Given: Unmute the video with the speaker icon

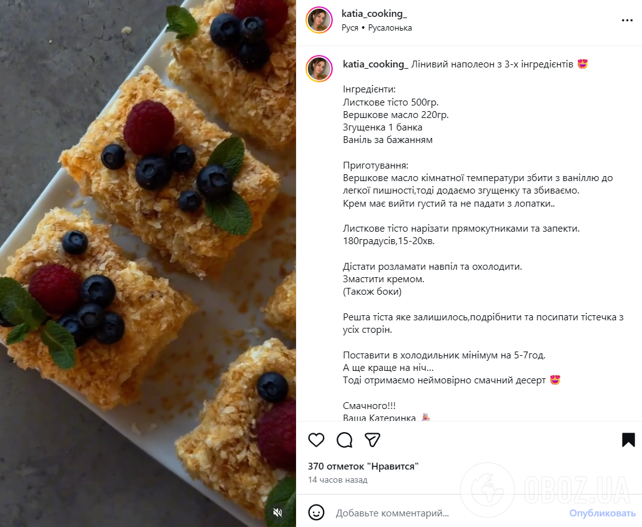Looking at the screenshot, I should 277,512.
